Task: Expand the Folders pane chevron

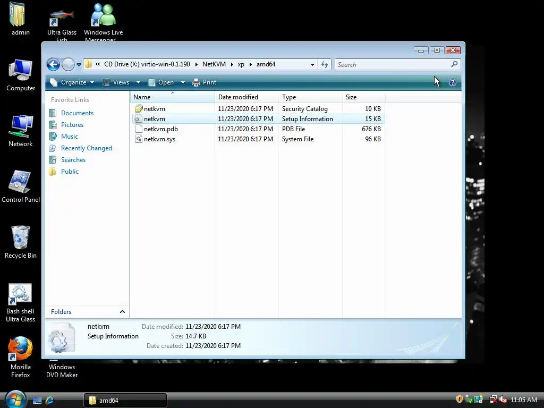Action: click(122, 311)
